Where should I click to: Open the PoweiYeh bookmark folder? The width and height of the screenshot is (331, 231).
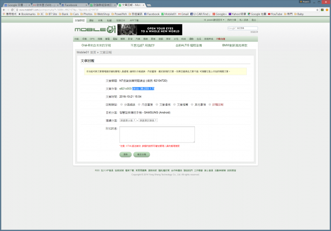pos(119,14)
